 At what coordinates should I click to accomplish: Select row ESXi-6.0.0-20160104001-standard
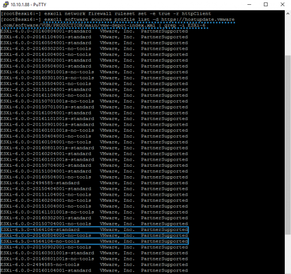(94, 271)
